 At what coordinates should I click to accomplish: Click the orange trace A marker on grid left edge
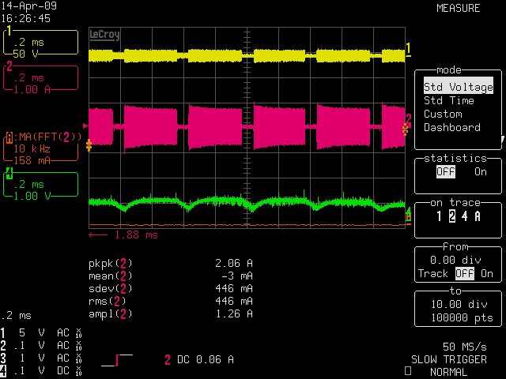pos(89,145)
